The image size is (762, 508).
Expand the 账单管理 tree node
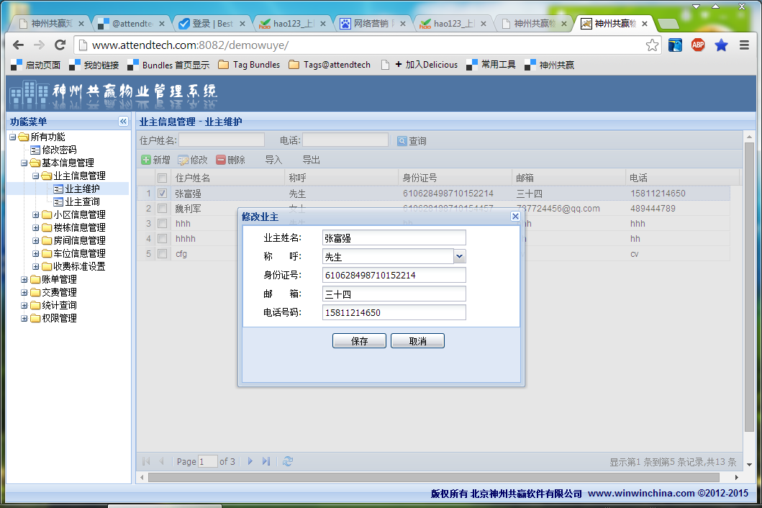click(24, 279)
